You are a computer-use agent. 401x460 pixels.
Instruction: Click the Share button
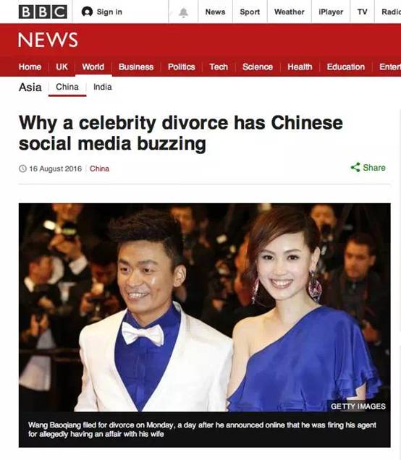click(368, 168)
